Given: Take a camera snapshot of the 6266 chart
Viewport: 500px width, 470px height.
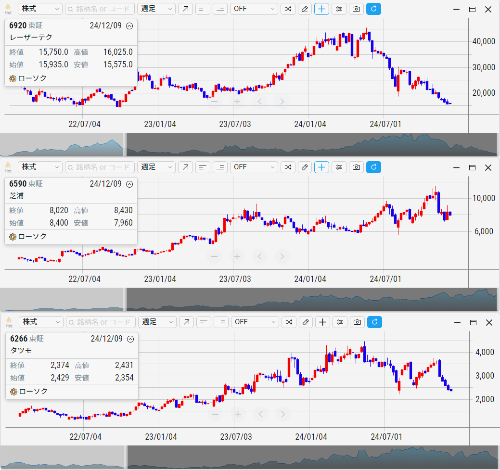Looking at the screenshot, I should 357,322.
